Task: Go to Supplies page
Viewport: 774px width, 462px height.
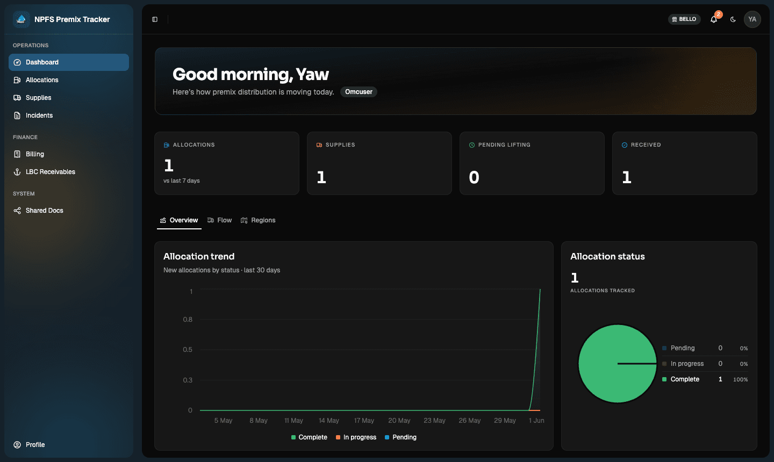Action: (x=69, y=98)
